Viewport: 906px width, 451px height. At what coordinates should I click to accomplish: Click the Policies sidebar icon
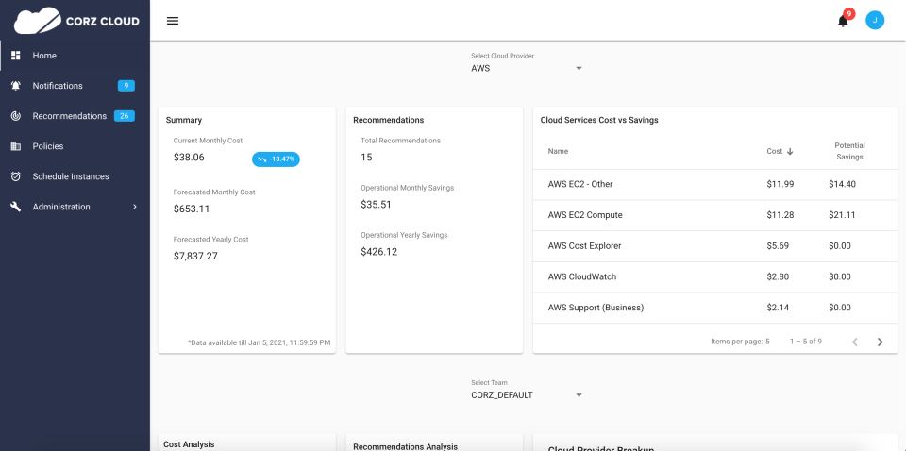pyautogui.click(x=16, y=146)
